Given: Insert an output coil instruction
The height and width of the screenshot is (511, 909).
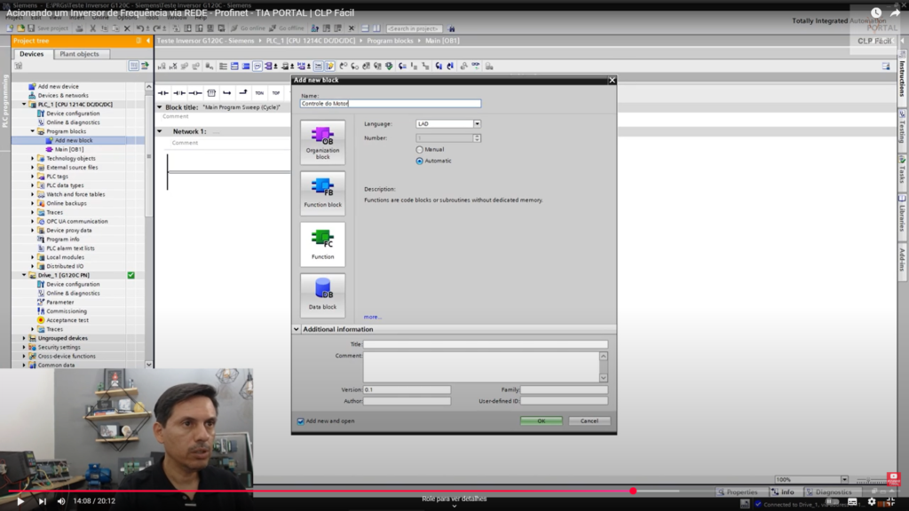Looking at the screenshot, I should point(195,92).
